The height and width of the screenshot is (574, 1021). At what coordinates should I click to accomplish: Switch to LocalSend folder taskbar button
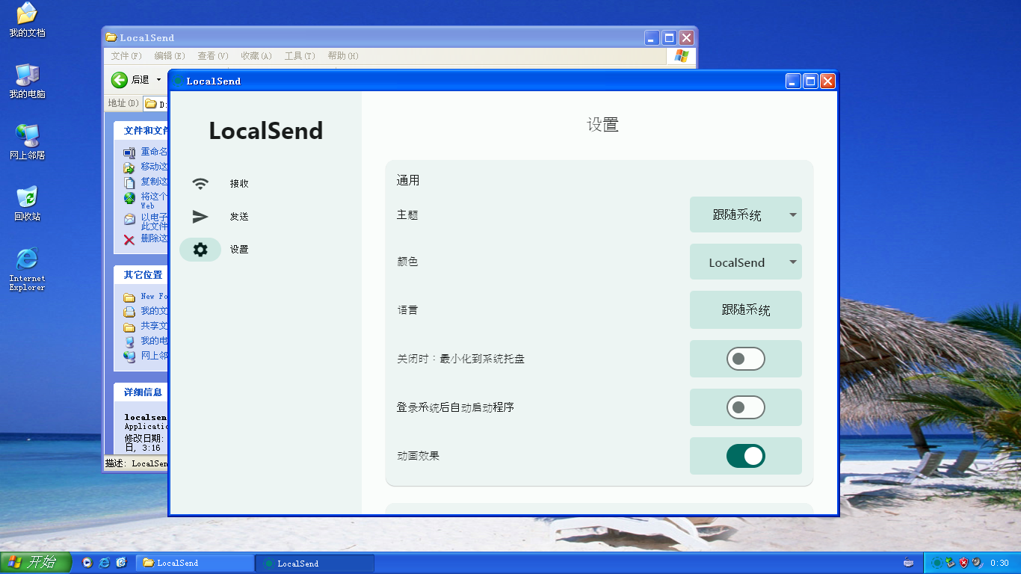[196, 564]
